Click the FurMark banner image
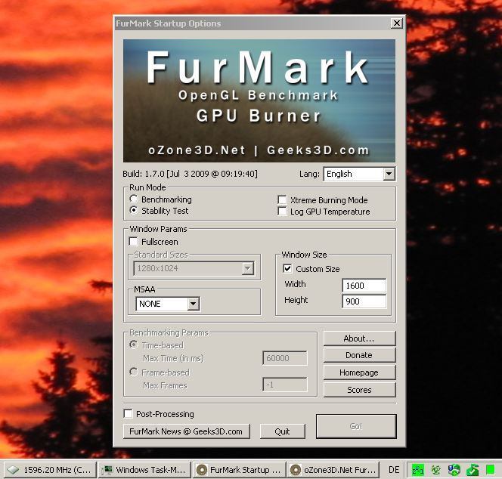This screenshot has height=479, width=502. tap(259, 100)
